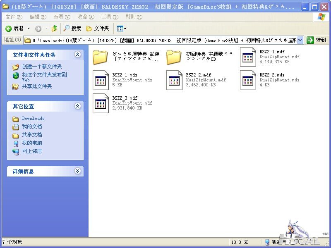Open the Back history dropdown arrow
This screenshot has height=248, width=331.
pyautogui.click(x=29, y=29)
